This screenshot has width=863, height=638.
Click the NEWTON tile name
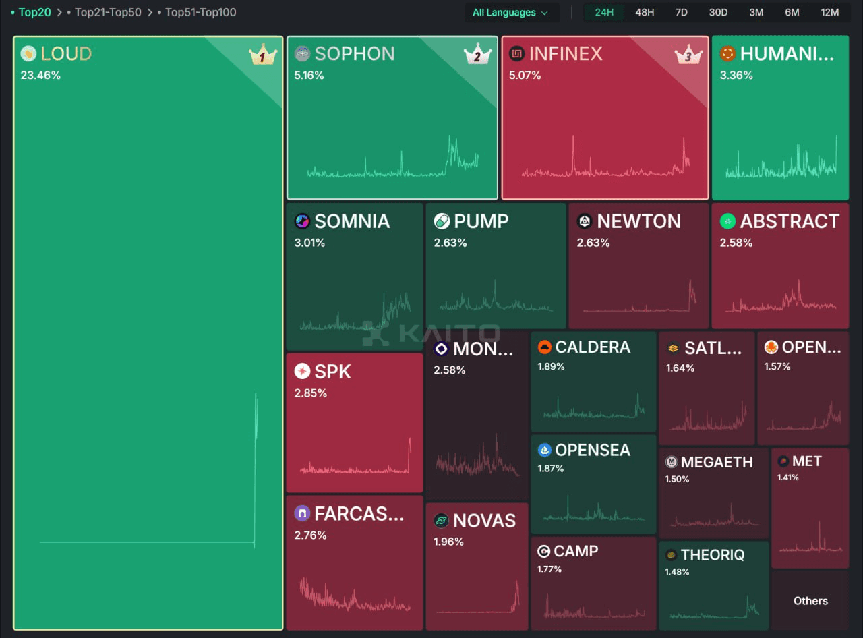coord(638,221)
